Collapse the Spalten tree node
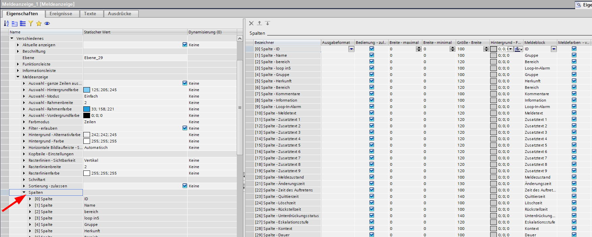 coord(24,192)
